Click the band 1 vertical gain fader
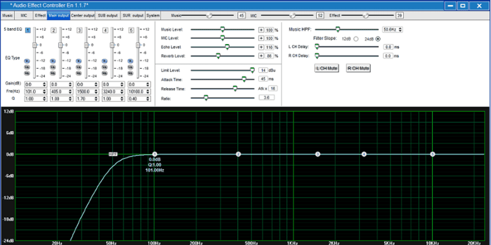 pyautogui.click(x=34, y=45)
